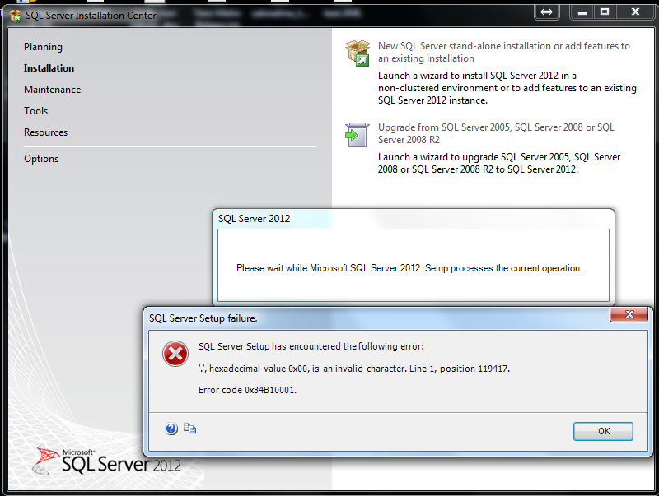Image resolution: width=659 pixels, height=496 pixels.
Task: Click 'SQL Server Setup has encountered' message
Action: [x=311, y=346]
